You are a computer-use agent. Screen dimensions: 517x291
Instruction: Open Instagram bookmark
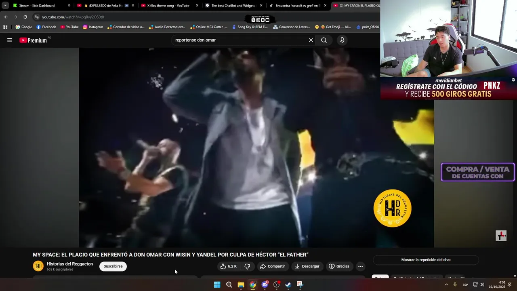[93, 27]
